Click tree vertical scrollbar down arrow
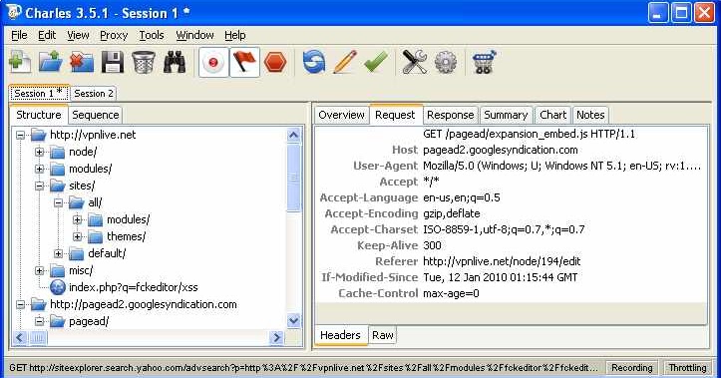 pyautogui.click(x=293, y=320)
